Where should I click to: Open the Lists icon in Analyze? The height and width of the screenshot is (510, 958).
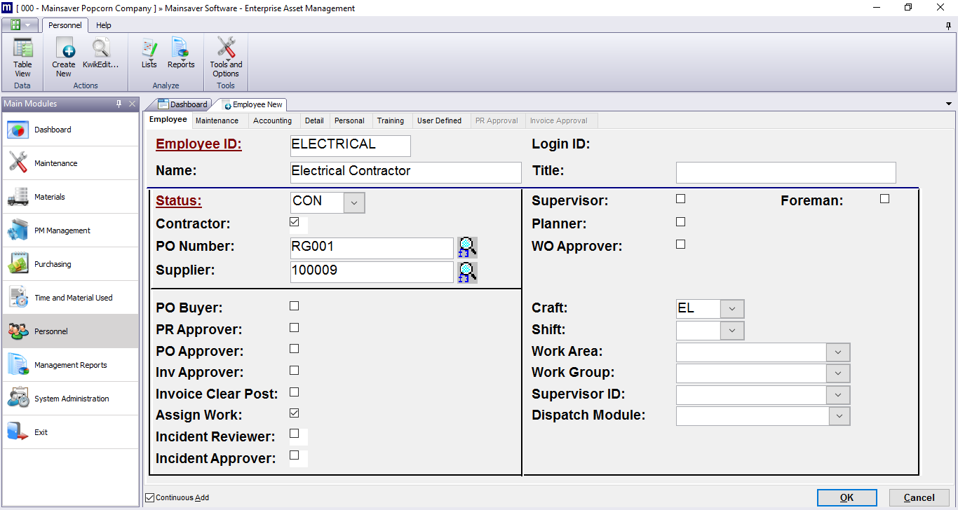[x=149, y=55]
